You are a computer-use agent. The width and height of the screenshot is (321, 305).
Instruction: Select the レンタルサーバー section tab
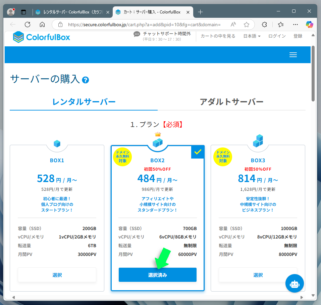click(x=84, y=102)
